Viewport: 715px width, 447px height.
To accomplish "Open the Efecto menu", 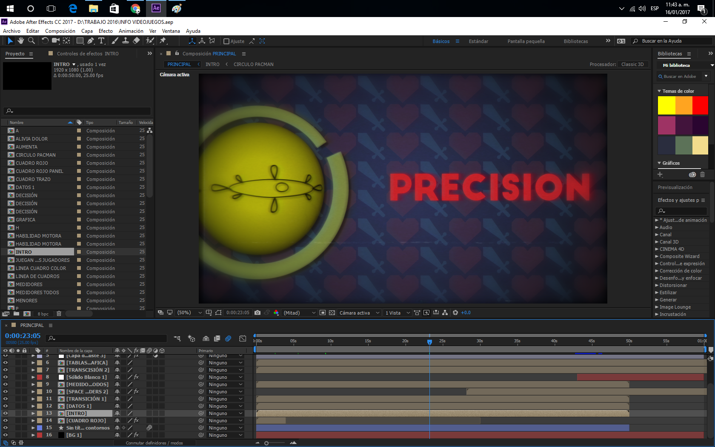I will click(106, 31).
